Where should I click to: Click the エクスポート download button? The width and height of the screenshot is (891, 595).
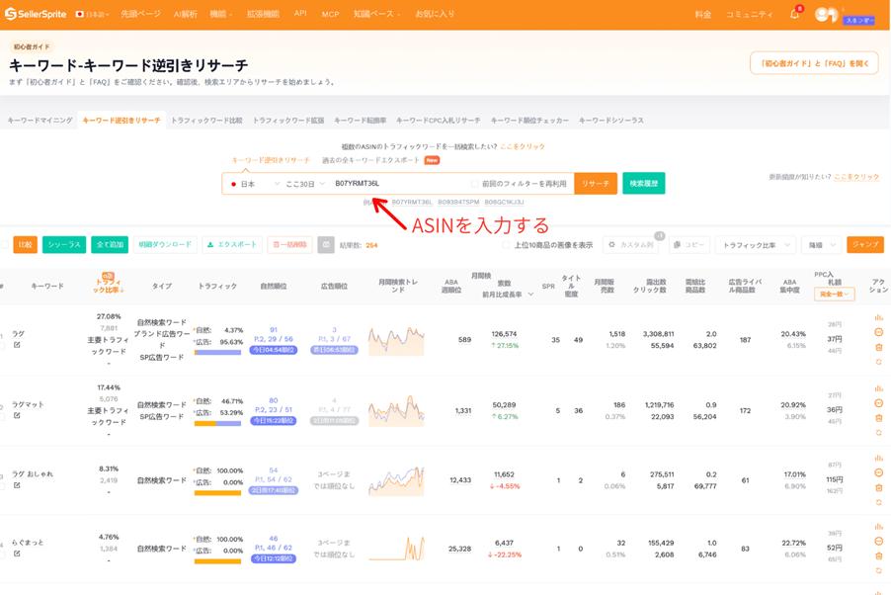(232, 244)
